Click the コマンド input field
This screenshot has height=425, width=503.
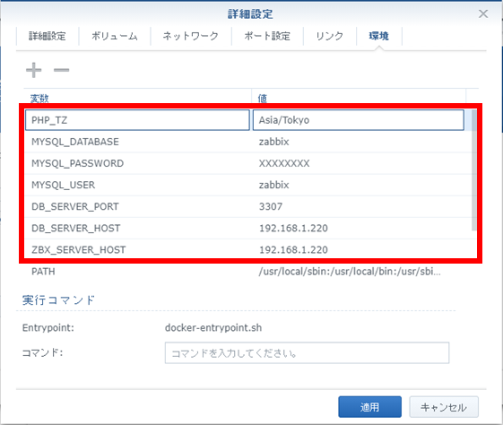coord(307,353)
